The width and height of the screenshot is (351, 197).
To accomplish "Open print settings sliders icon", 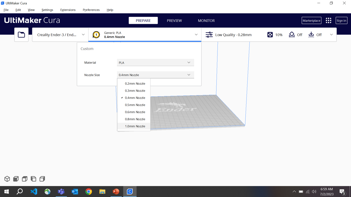I will (209, 35).
